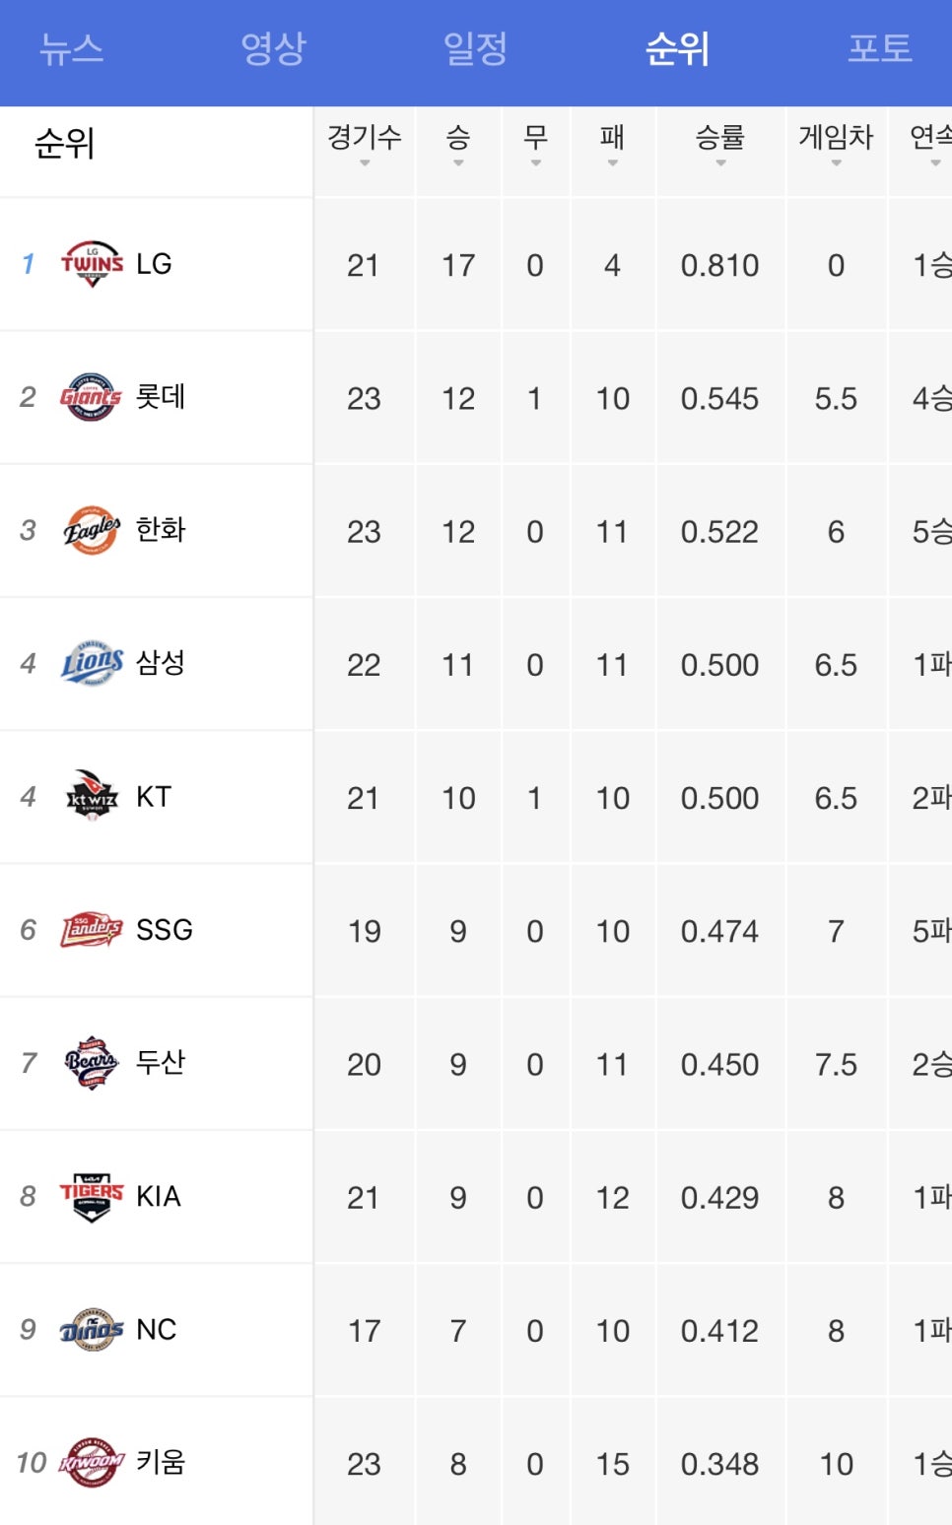Open the Doosan Bears logo
952x1525 pixels.
click(x=92, y=1062)
